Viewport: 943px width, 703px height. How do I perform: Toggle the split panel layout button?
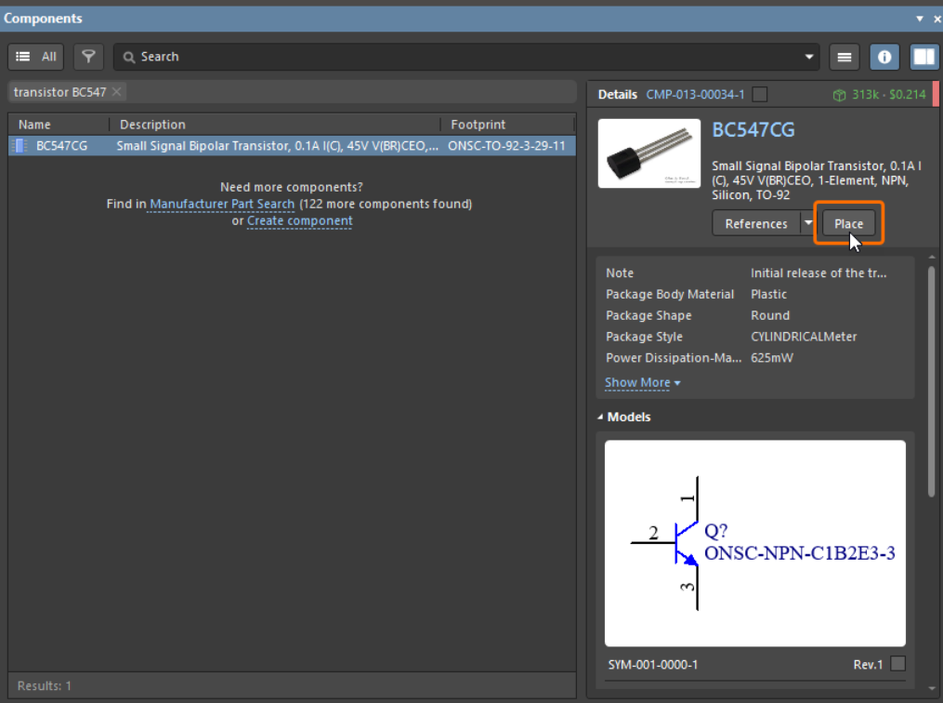coord(923,57)
